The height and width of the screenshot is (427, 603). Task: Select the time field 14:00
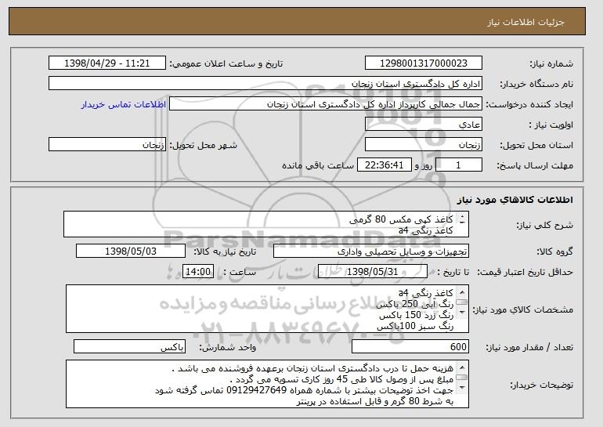198,272
